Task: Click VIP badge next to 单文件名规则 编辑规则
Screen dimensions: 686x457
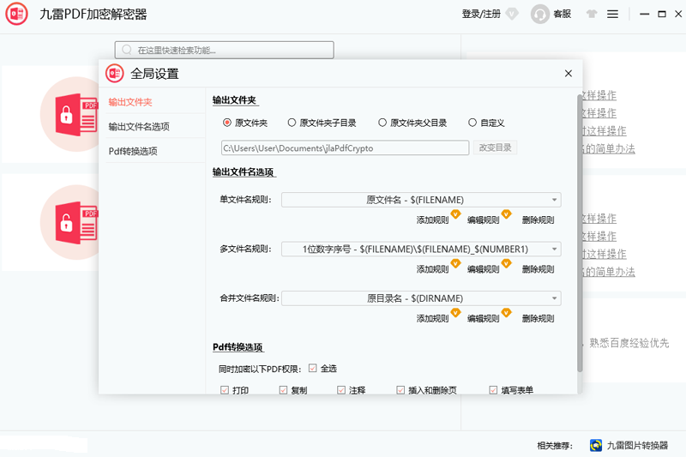Action: [x=506, y=214]
